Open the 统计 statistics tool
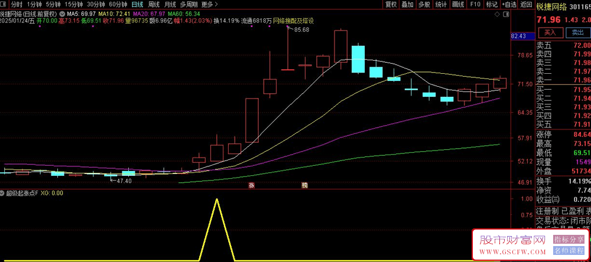Image resolution: width=591 pixels, height=262 pixels. (441, 5)
